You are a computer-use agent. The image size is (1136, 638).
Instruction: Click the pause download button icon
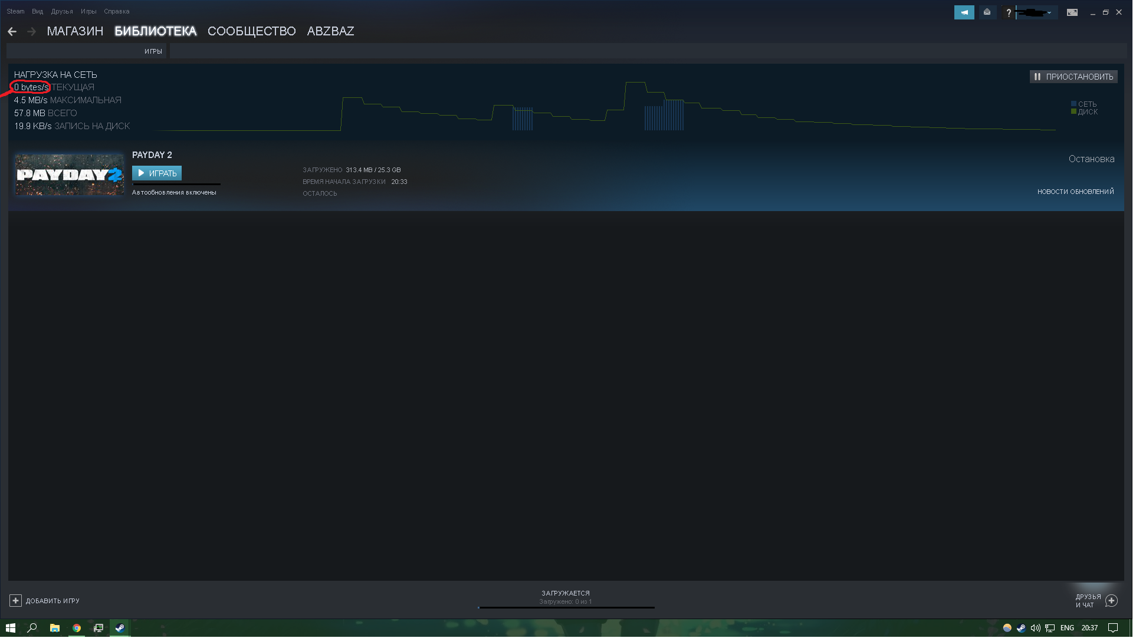(1037, 77)
